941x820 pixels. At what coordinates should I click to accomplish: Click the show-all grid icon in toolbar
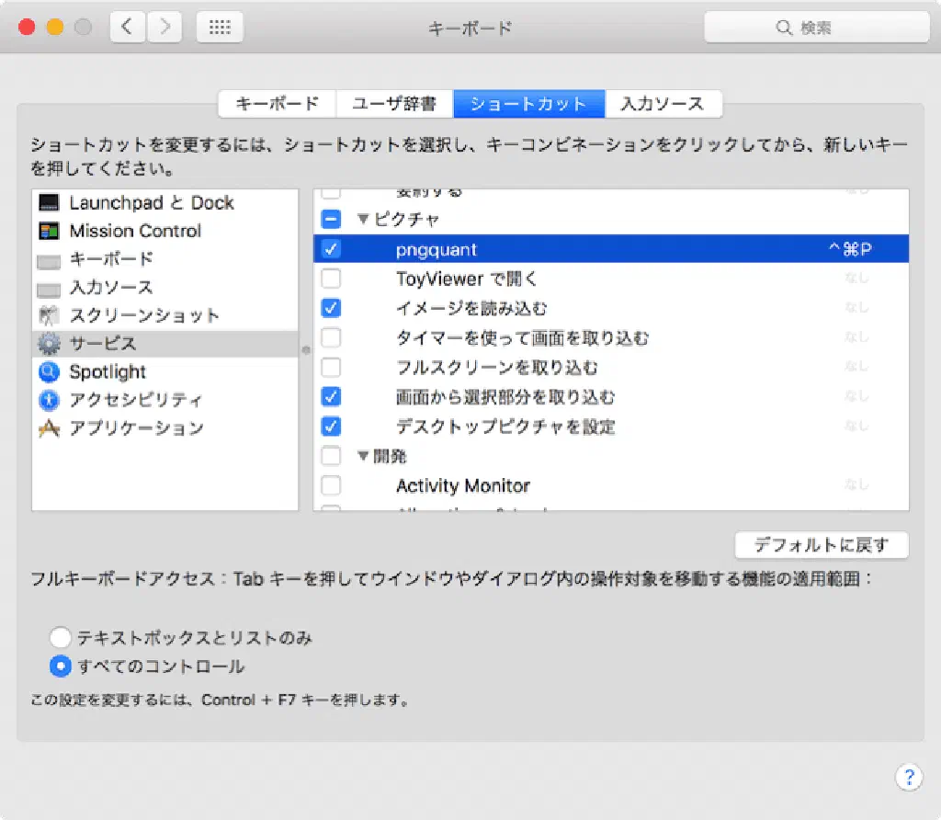click(220, 28)
